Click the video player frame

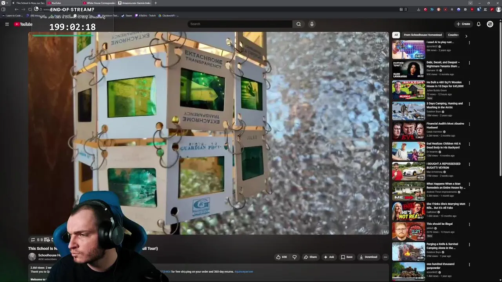(208, 133)
